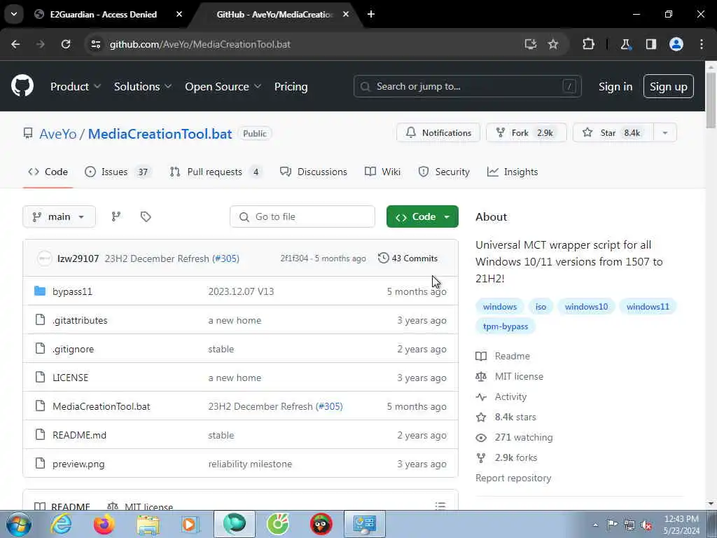Show hidden system tray icons arrow
Viewport: 717px width, 538px height.
(x=595, y=525)
